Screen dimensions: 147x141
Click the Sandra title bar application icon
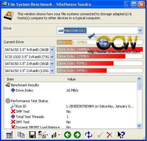[4, 4]
